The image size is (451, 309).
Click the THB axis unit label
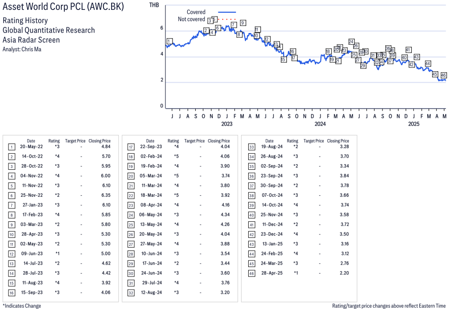click(x=154, y=5)
